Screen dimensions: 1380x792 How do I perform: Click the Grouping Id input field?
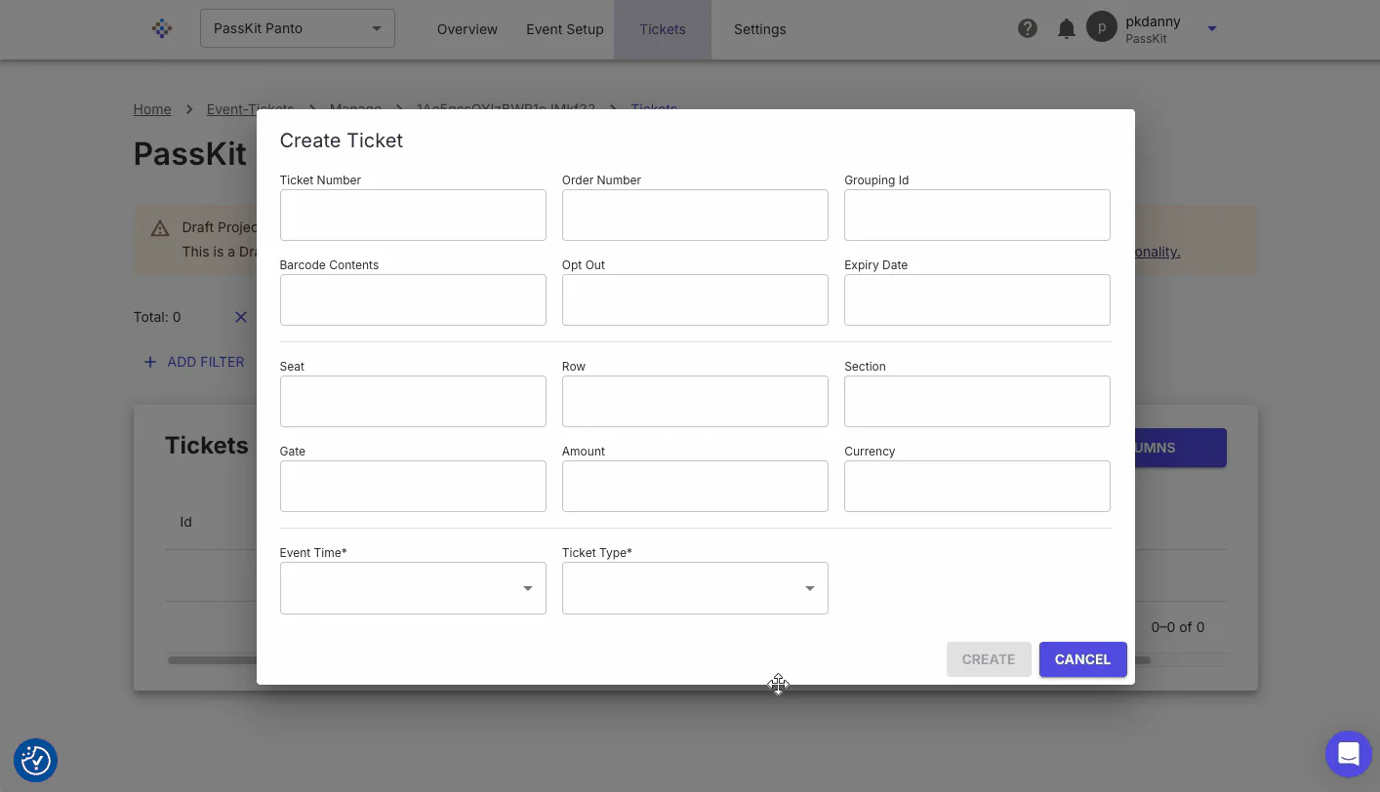pos(977,215)
